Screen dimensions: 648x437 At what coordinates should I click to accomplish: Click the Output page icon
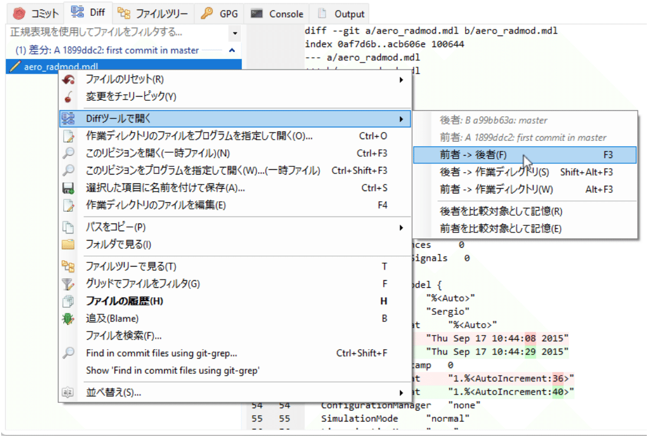click(322, 13)
